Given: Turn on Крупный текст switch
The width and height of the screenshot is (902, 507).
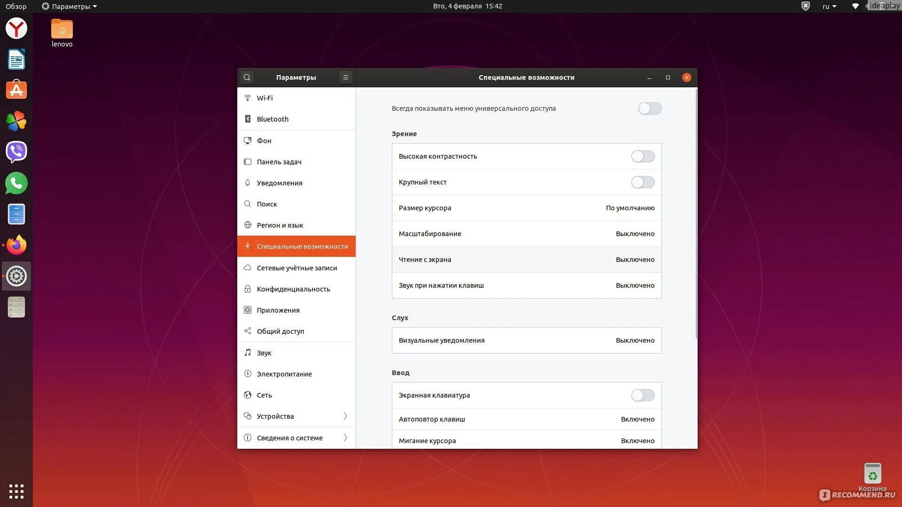Looking at the screenshot, I should tap(643, 182).
